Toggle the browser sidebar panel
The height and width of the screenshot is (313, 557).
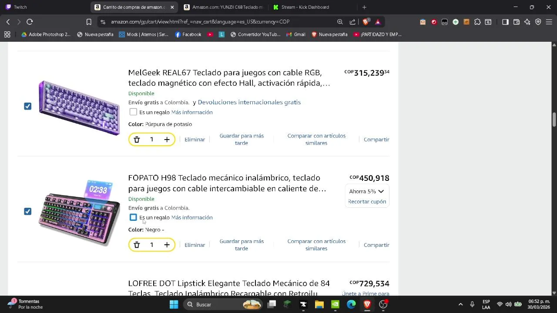[505, 22]
